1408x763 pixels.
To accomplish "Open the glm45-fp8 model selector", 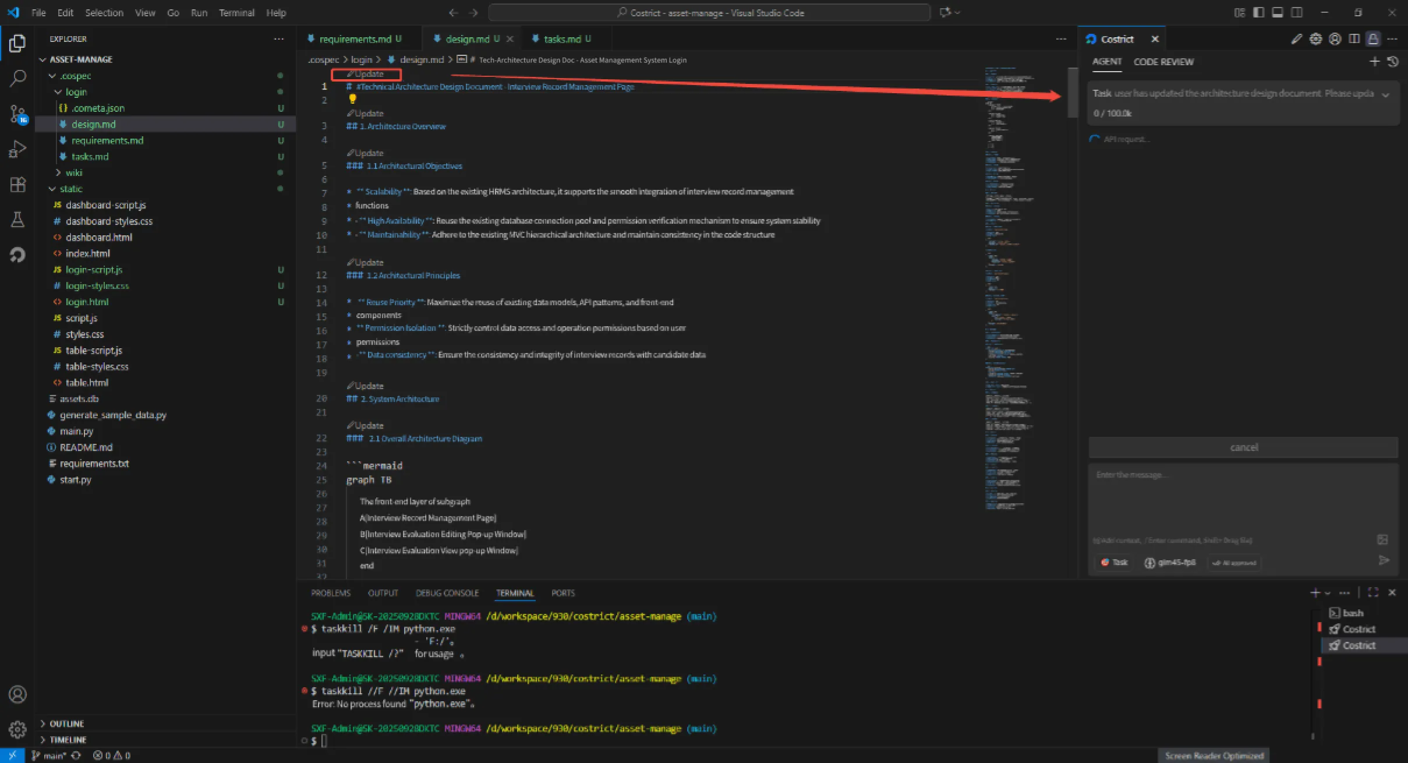I will point(1170,562).
